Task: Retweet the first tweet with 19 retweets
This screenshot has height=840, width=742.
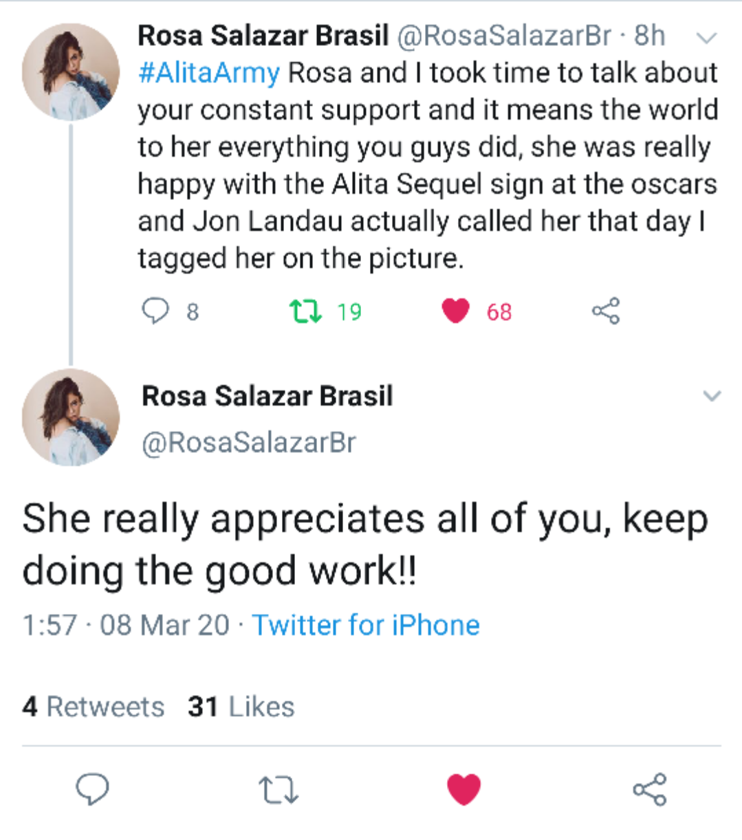Action: click(305, 311)
